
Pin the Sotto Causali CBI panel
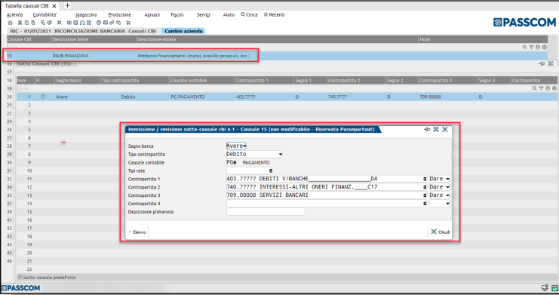(542, 63)
